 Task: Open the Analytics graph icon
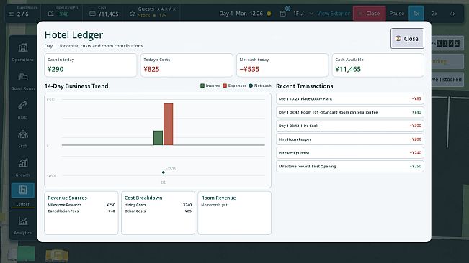[23, 221]
